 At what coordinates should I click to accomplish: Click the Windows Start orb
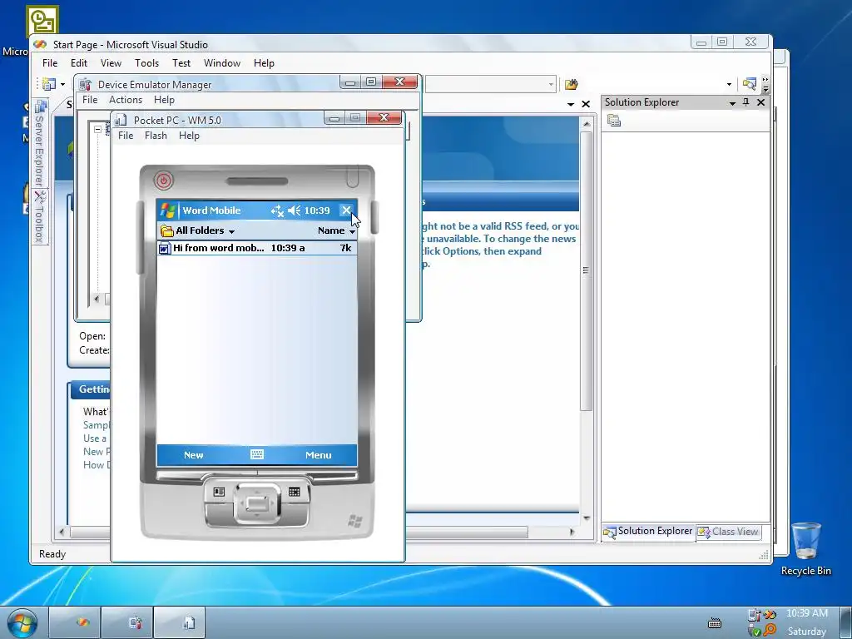pos(22,624)
